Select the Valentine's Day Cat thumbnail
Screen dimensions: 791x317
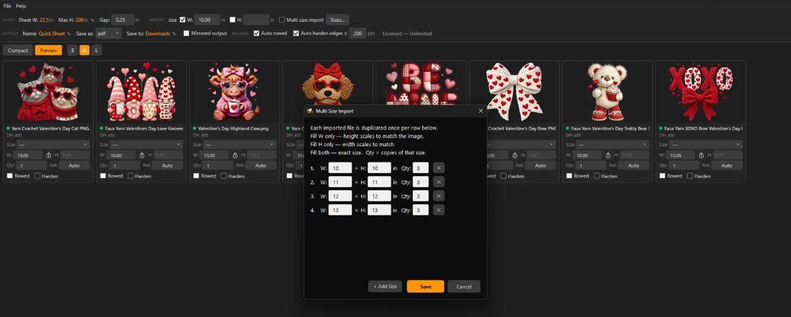click(x=48, y=92)
